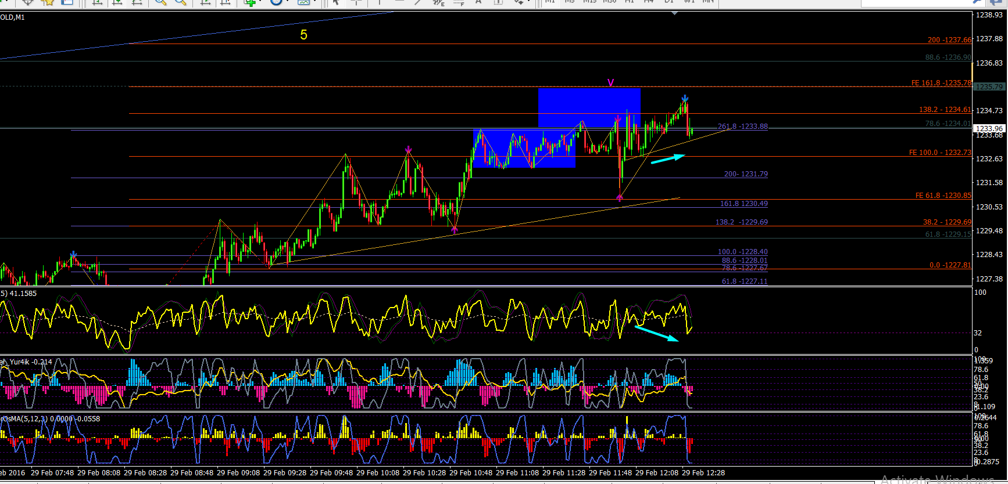Expand the dropdown arrow beside Templates icon
1008x484 pixels.
[x=315, y=2]
